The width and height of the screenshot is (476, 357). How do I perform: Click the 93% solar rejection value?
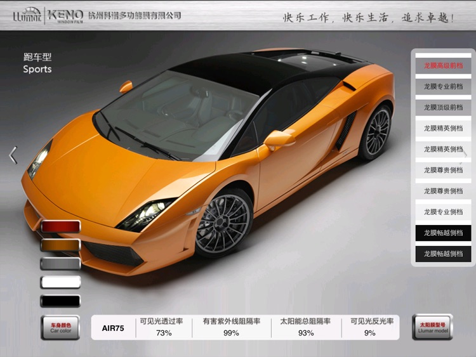click(306, 333)
